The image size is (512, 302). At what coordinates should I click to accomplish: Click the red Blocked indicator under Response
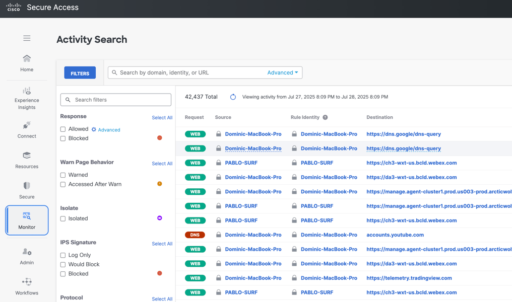160,137
